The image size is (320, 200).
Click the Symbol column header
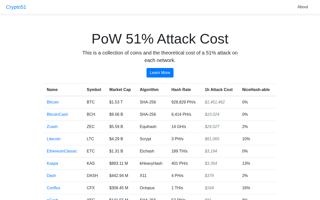(x=94, y=90)
